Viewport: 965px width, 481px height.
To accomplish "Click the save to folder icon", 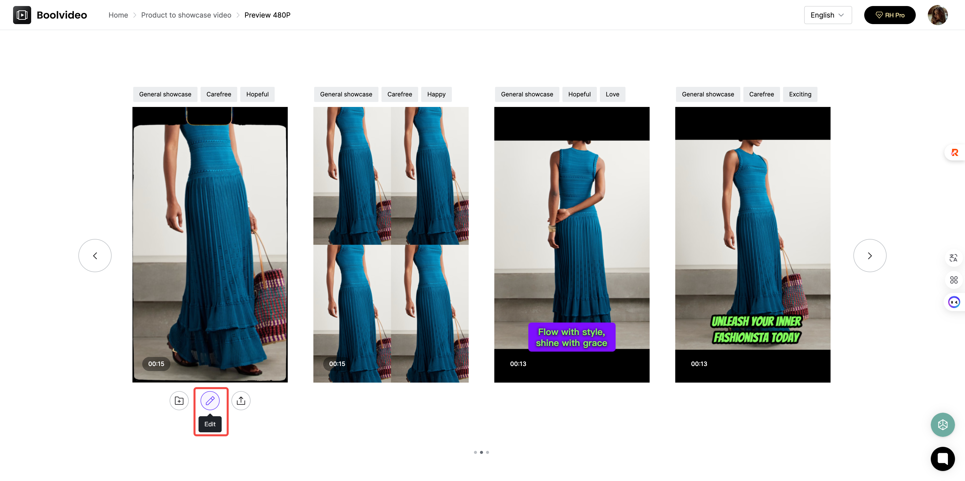I will [179, 401].
